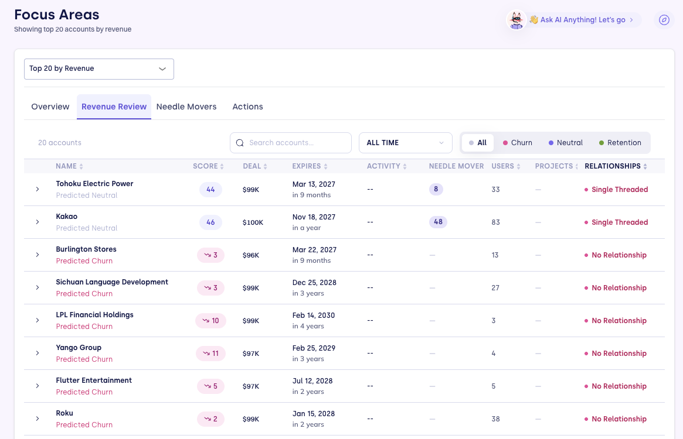Screen dimensions: 683x439
Task: Click expiry date Feb 14, 2030
Action: tap(314, 315)
